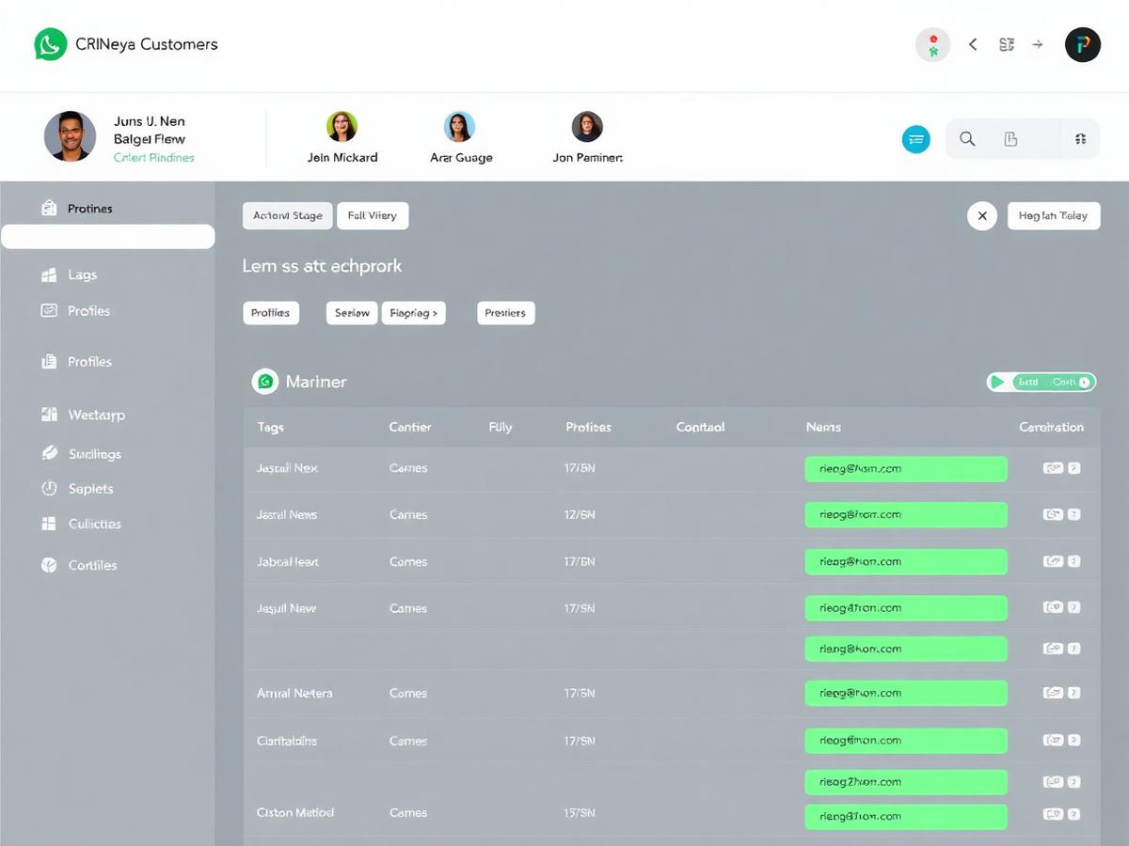Screen dimensions: 1129x846
Task: Select the Jein Mickard contact avatar
Action: pos(342,126)
